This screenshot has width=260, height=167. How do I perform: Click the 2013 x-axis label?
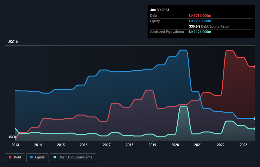coord(15,145)
